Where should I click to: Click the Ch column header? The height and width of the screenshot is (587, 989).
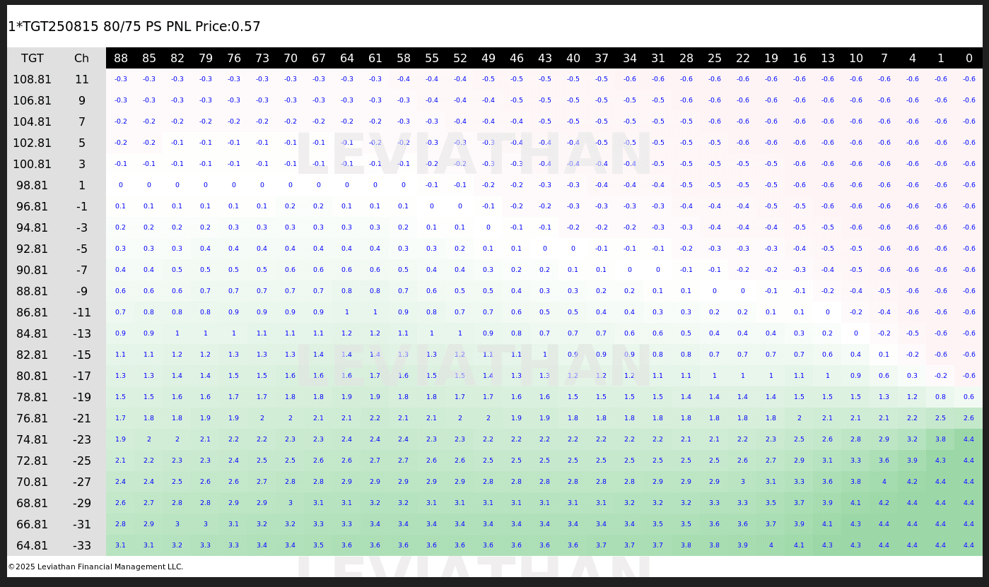point(81,58)
